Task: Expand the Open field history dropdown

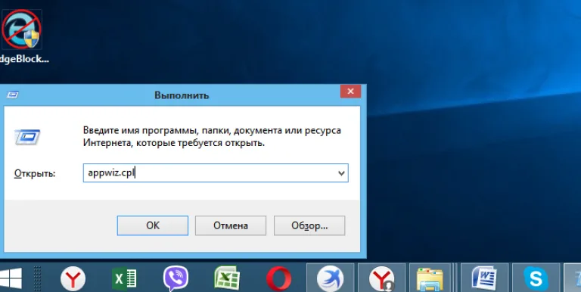Action: point(341,173)
